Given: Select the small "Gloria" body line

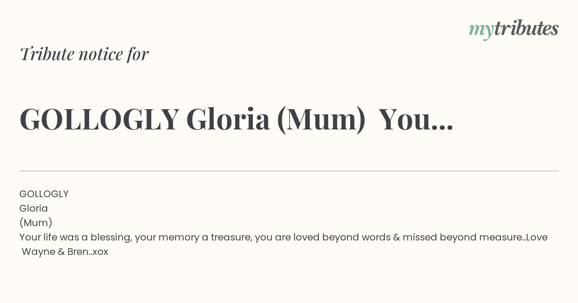Looking at the screenshot, I should click(x=34, y=208).
